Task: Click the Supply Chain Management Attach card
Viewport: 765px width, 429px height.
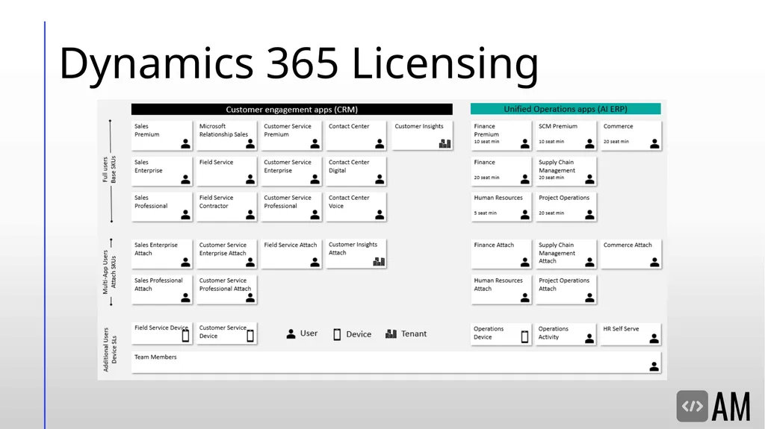Action: point(566,254)
